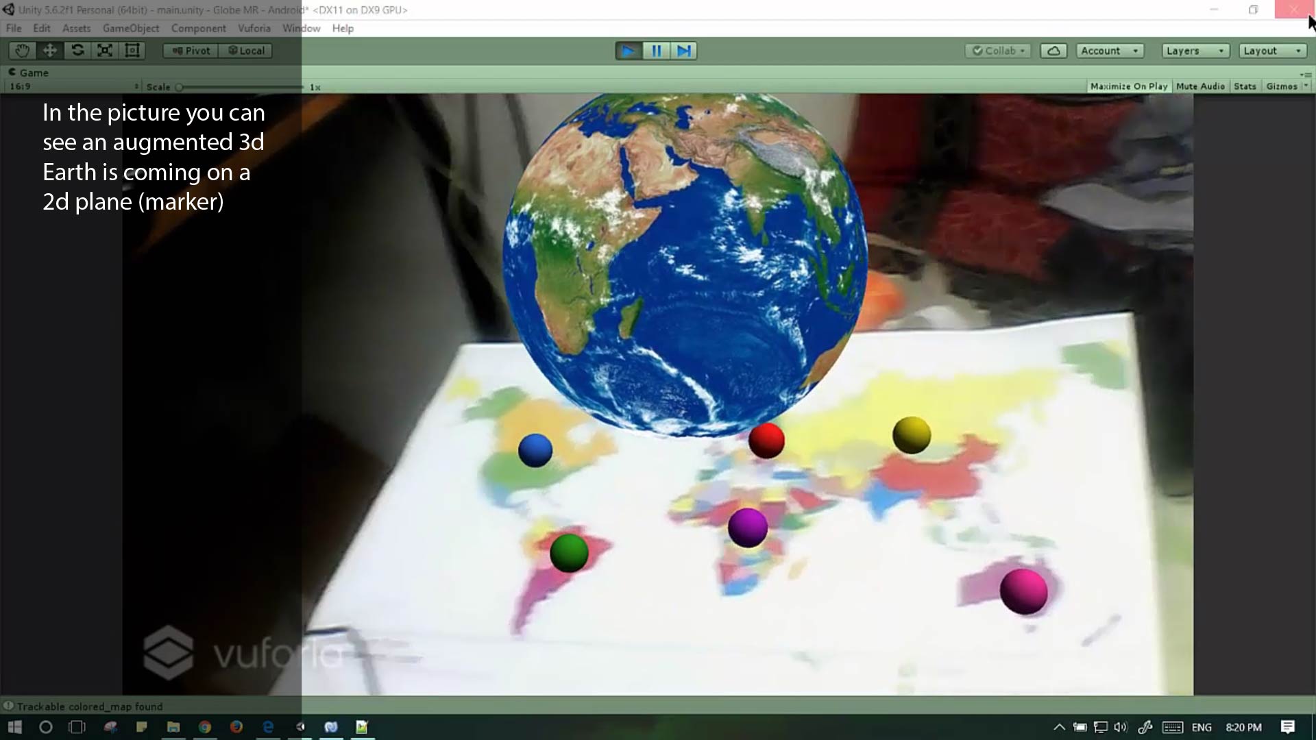
Task: Select the Hand tool
Action: (x=22, y=51)
